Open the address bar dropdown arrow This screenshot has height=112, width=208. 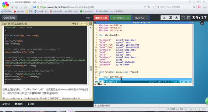[x=153, y=7]
